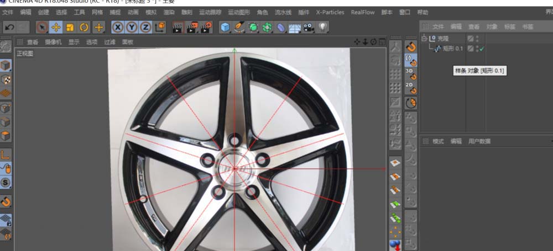Add a light object from toolbar
This screenshot has height=251, width=553.
pyautogui.click(x=322, y=27)
